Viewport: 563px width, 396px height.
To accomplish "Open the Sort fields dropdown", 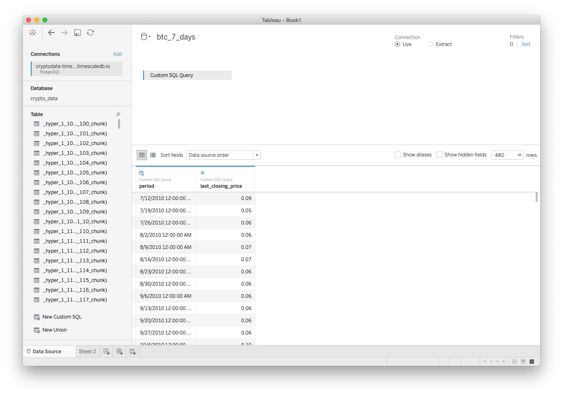I will 223,155.
